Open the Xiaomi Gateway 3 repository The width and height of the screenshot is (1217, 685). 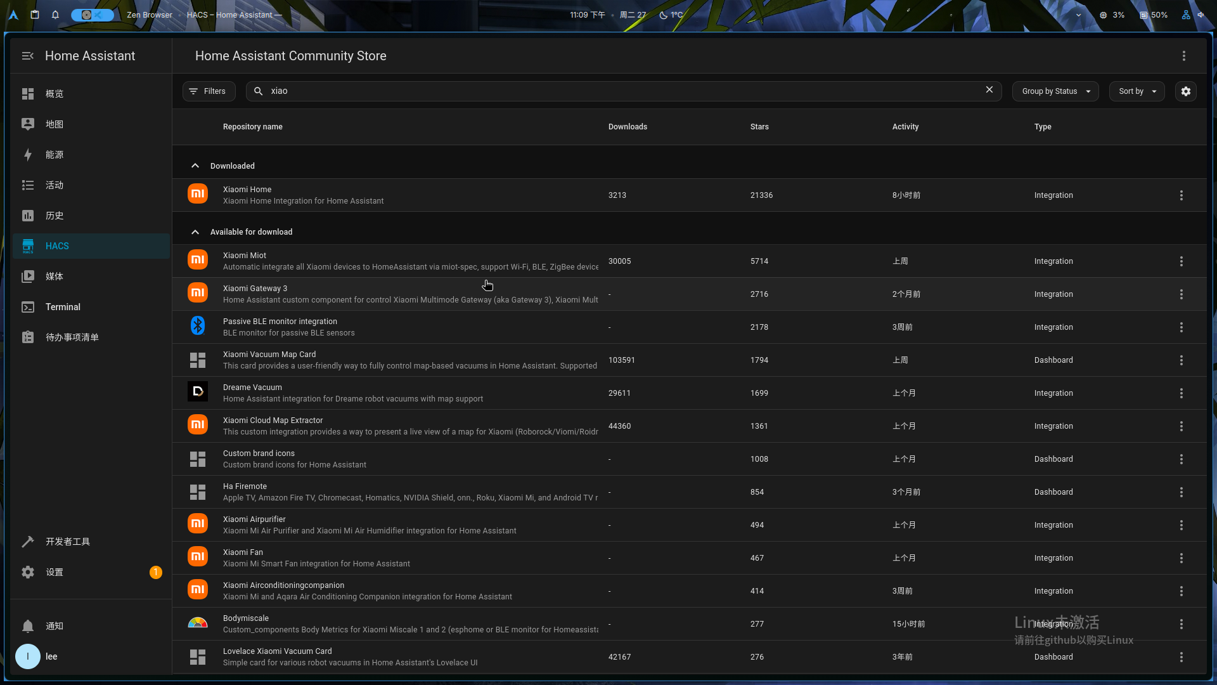[x=255, y=289]
